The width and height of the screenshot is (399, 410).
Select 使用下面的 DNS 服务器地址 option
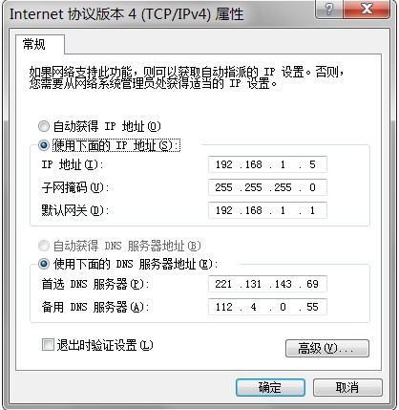pos(44,264)
